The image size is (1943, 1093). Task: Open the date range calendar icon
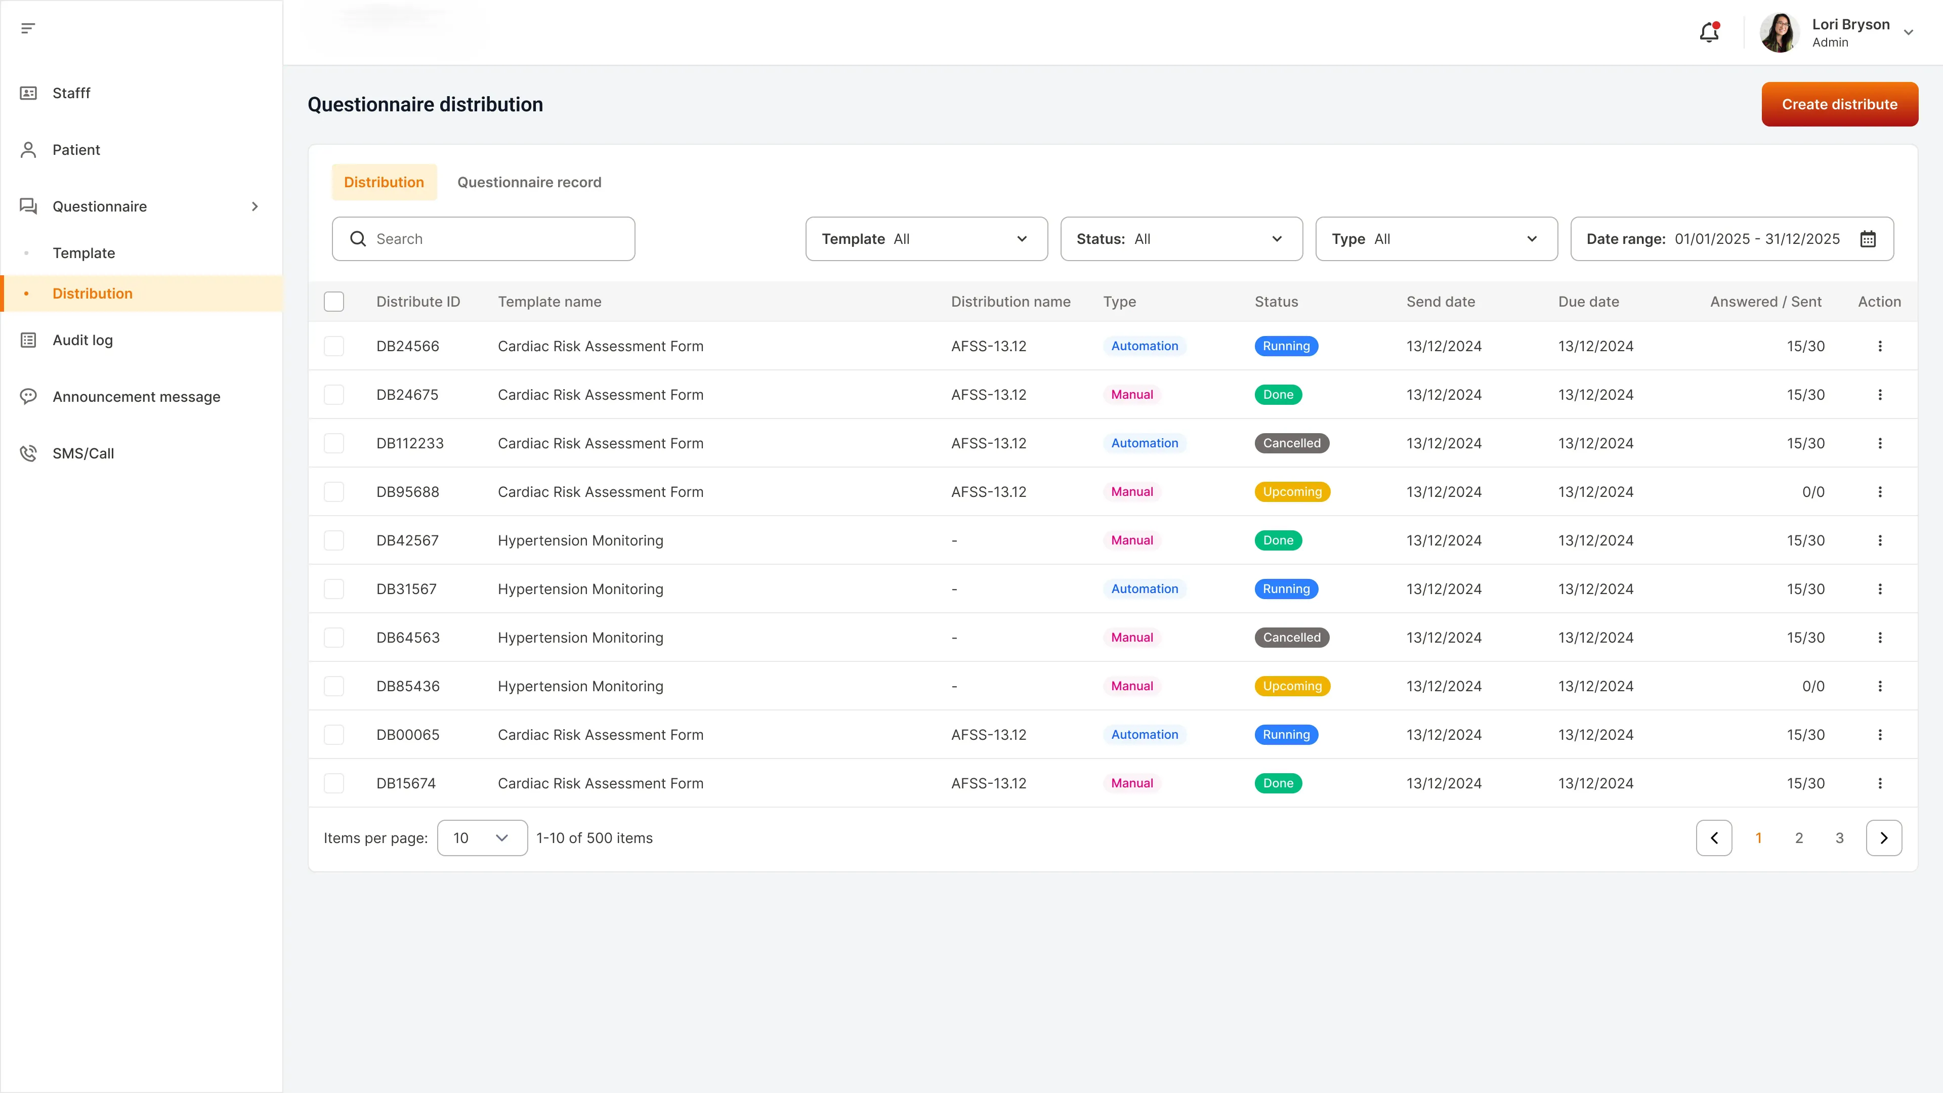(x=1868, y=239)
